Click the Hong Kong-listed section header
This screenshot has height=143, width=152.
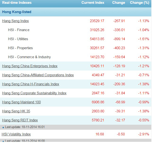click(17, 12)
